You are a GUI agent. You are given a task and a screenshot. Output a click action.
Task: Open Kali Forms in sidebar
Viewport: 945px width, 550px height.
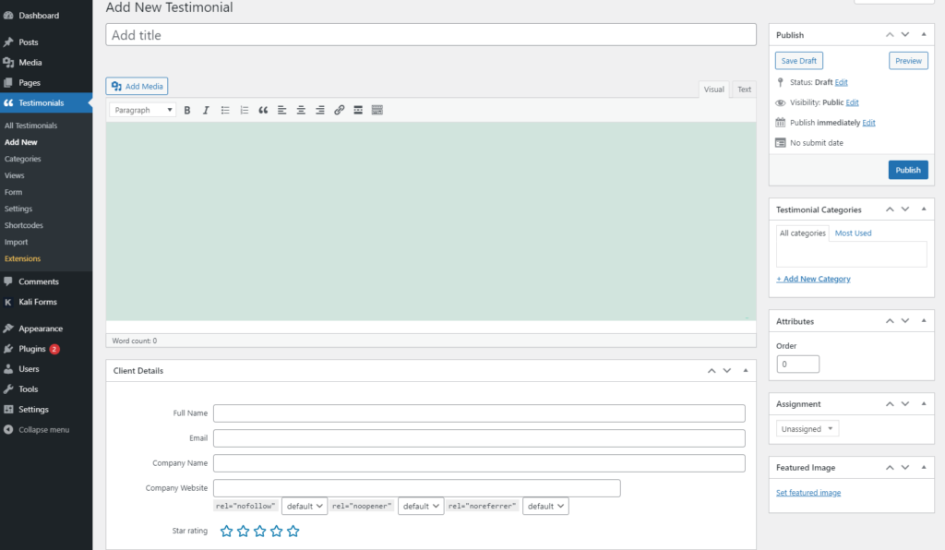(46, 302)
